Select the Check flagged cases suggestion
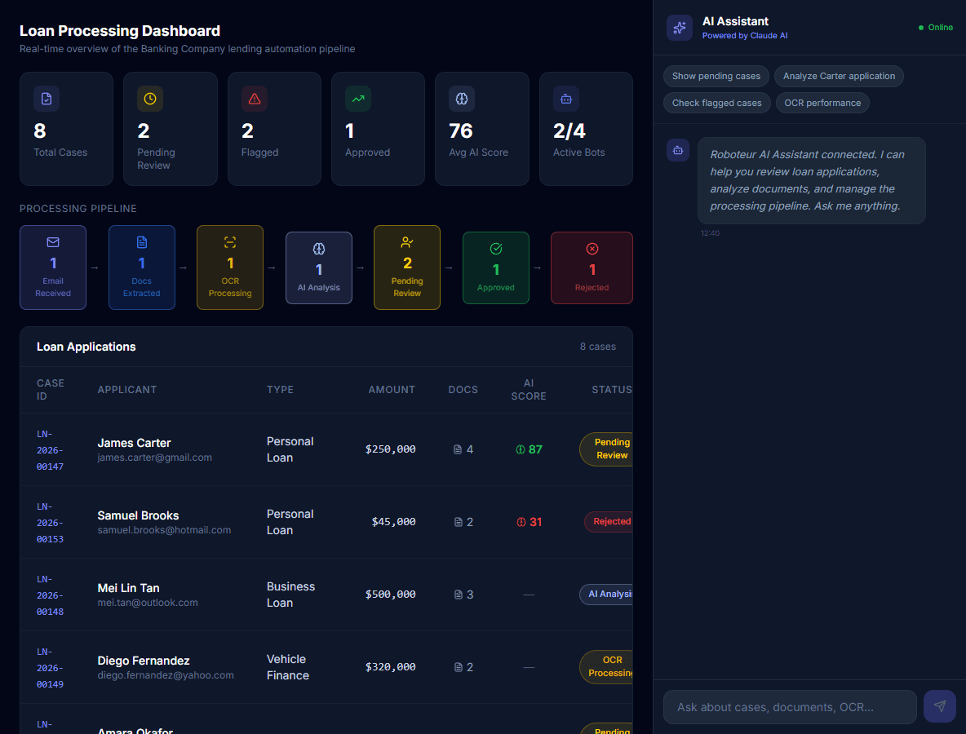The height and width of the screenshot is (734, 966). point(716,103)
